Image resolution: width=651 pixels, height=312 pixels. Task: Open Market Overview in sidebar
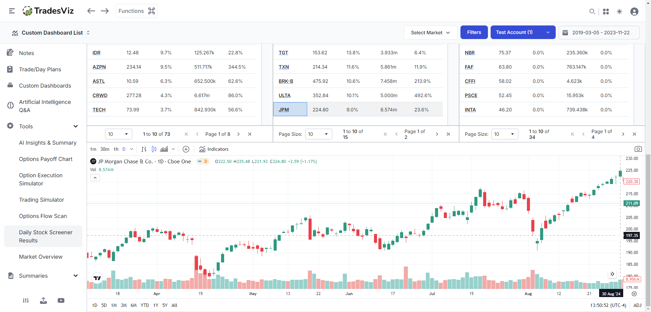point(41,257)
